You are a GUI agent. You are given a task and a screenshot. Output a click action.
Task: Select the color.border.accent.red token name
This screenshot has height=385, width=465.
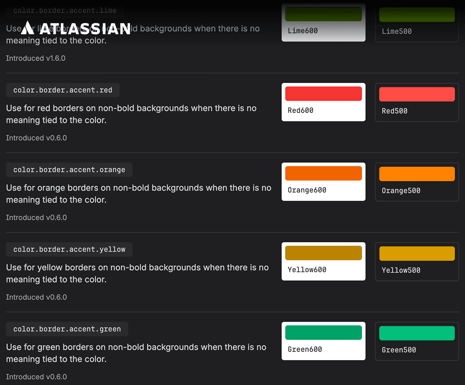[62, 90]
